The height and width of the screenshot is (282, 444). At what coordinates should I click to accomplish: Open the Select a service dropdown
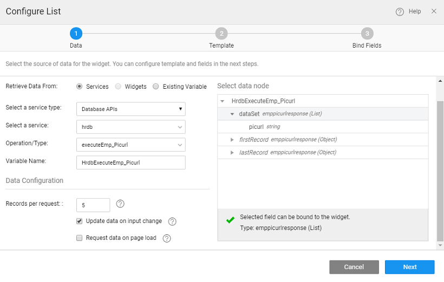pyautogui.click(x=131, y=127)
